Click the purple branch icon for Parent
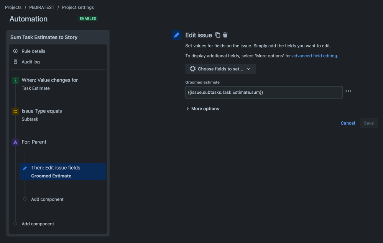The image size is (383, 243). [15, 142]
